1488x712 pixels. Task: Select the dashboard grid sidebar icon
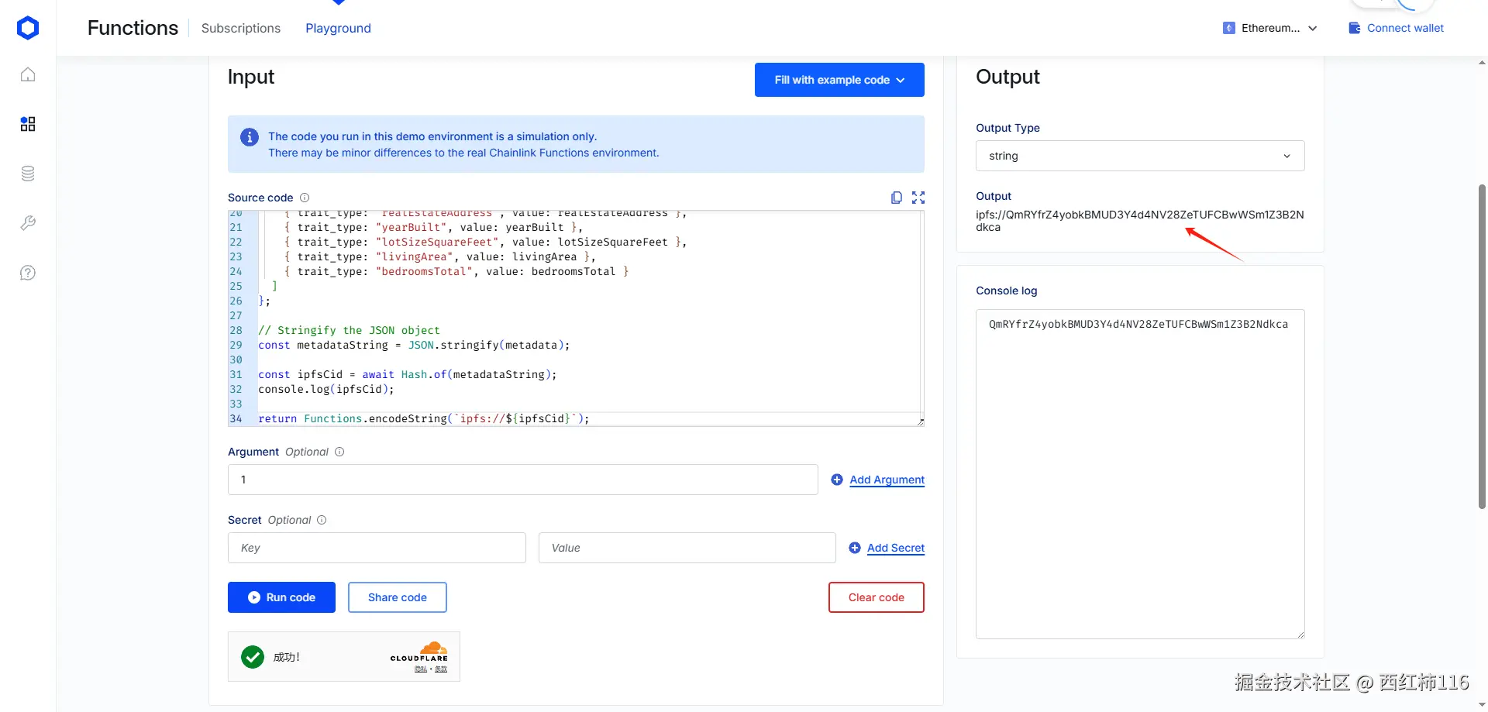pyautogui.click(x=28, y=124)
